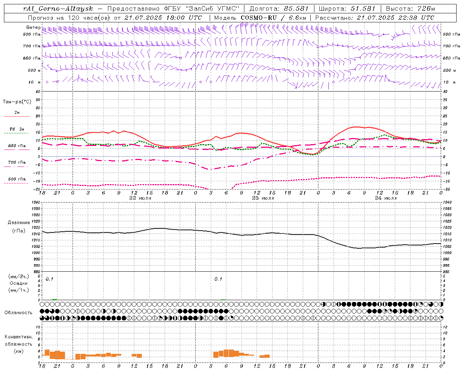The height and width of the screenshot is (369, 462).
Task: Click the 700 гПа temperature legend entry
Action: coord(17,163)
